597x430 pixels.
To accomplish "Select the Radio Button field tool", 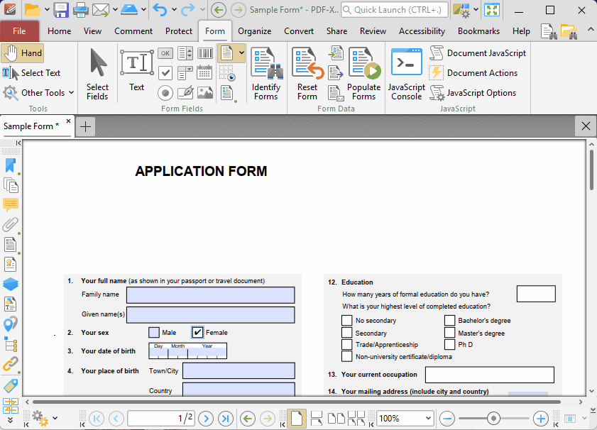I will click(165, 92).
